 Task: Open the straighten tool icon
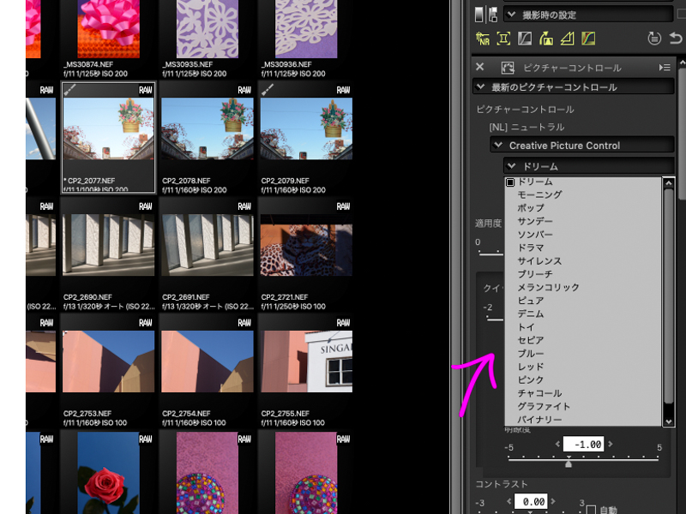click(568, 39)
